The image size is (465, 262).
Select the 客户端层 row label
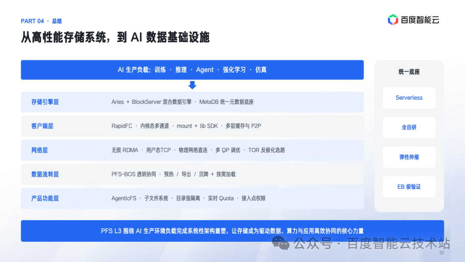pyautogui.click(x=42, y=126)
